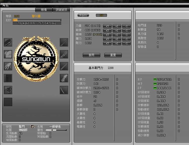Click the 屬性 alignment slider
Screen dimensions: 189x145
58,130
